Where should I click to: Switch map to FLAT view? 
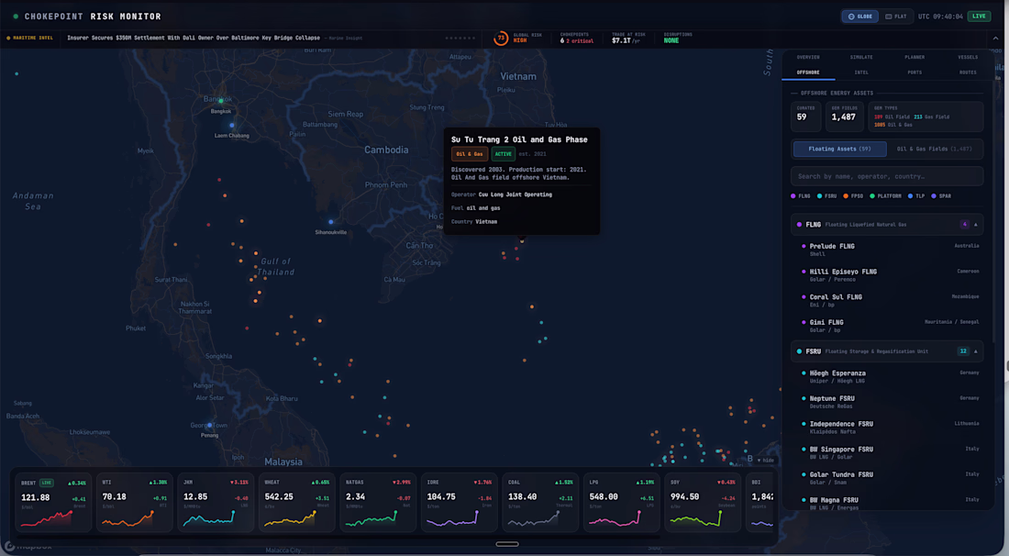[x=896, y=17]
